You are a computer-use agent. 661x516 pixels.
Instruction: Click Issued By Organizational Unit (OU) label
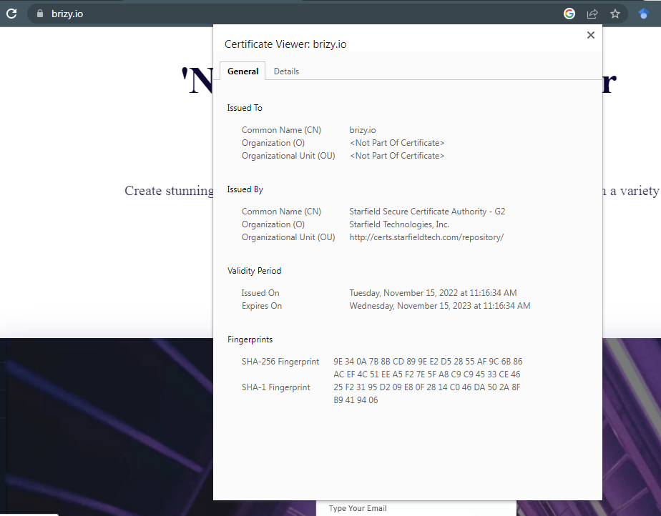tap(288, 237)
